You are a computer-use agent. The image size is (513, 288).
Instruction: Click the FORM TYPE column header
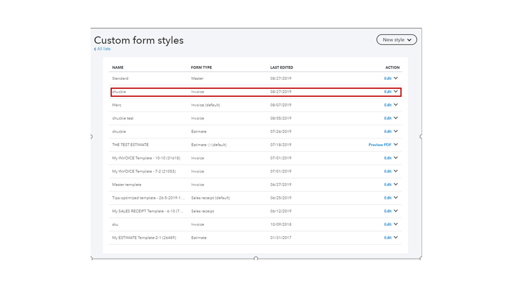[201, 68]
